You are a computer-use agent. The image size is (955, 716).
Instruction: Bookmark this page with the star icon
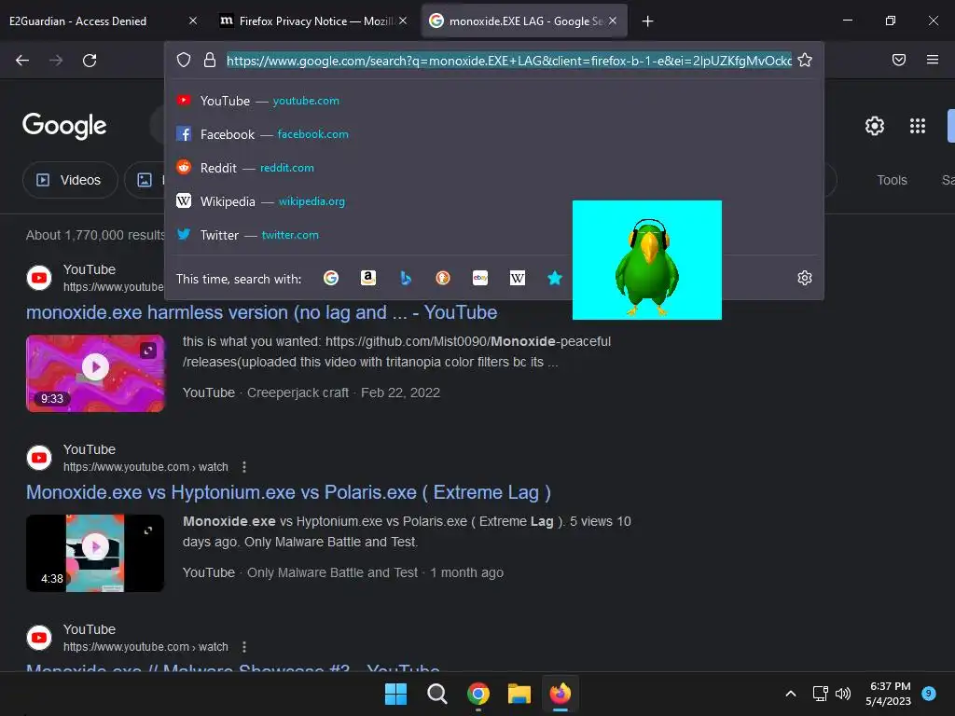click(x=805, y=60)
